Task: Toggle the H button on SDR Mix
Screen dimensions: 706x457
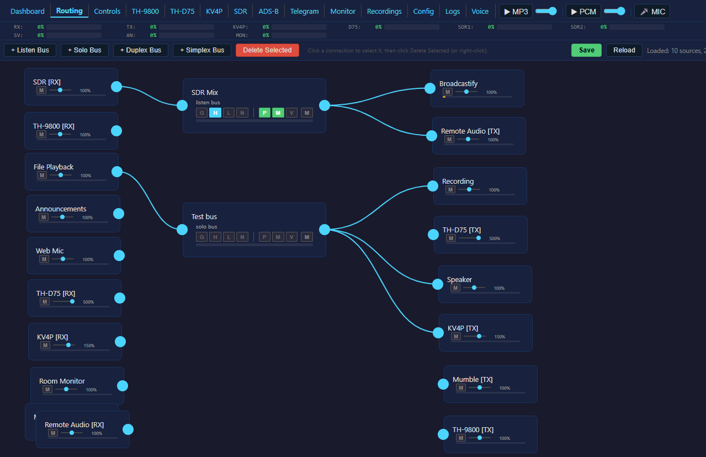Action: click(x=215, y=113)
